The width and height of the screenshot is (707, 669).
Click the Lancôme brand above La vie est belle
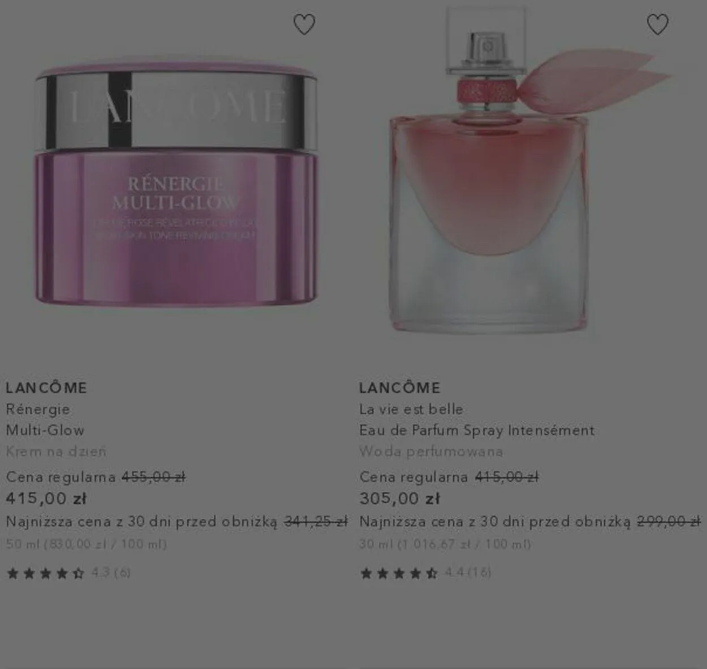pos(400,388)
